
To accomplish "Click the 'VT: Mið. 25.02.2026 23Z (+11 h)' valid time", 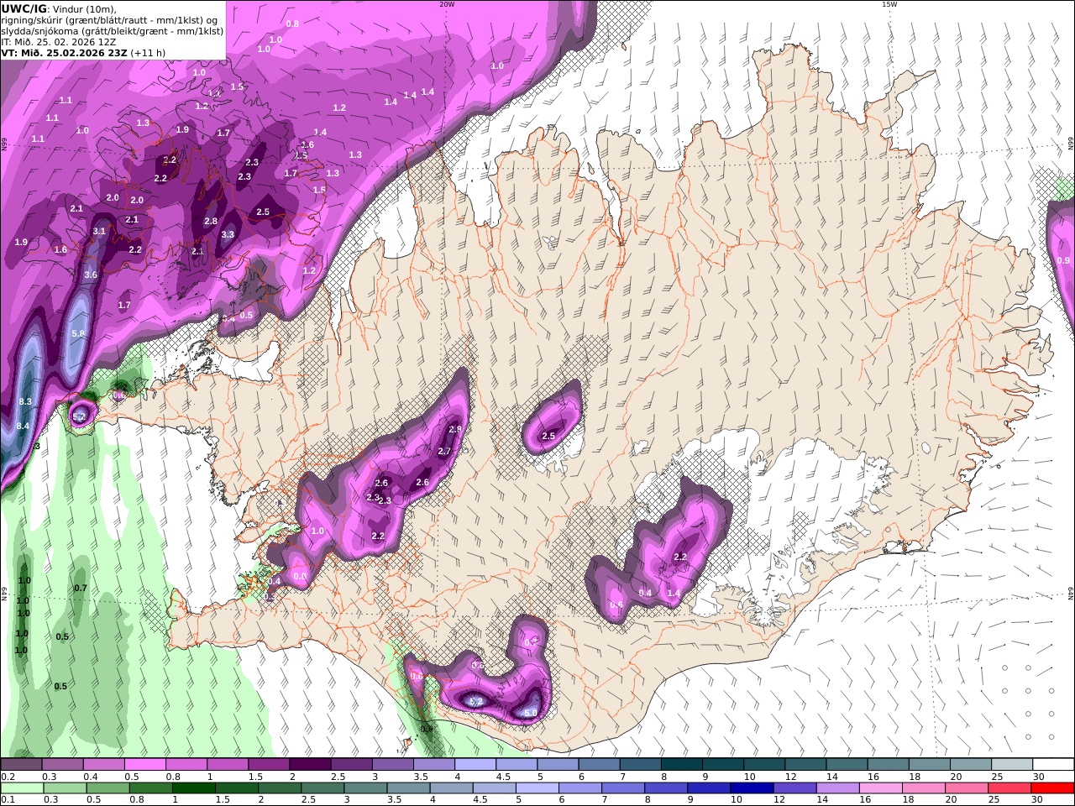I will click(83, 52).
